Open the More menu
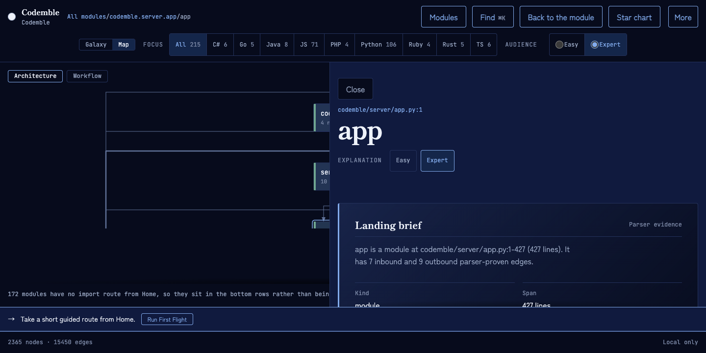Image resolution: width=706 pixels, height=353 pixels. [683, 17]
